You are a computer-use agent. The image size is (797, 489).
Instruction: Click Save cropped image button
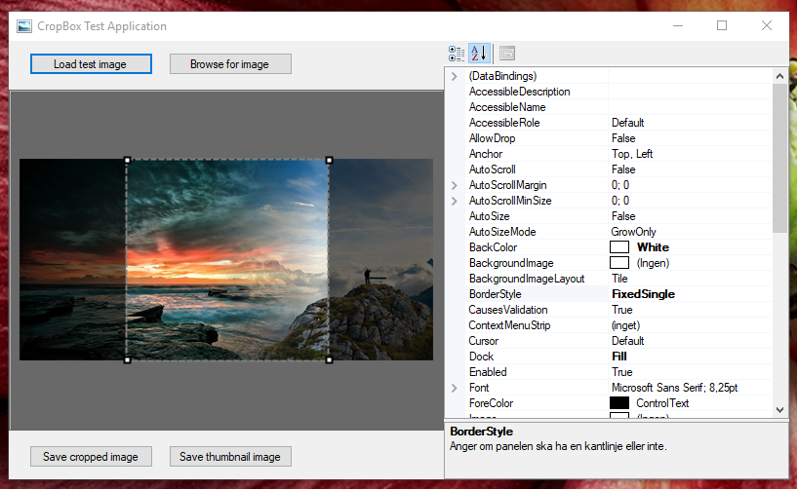tap(91, 457)
